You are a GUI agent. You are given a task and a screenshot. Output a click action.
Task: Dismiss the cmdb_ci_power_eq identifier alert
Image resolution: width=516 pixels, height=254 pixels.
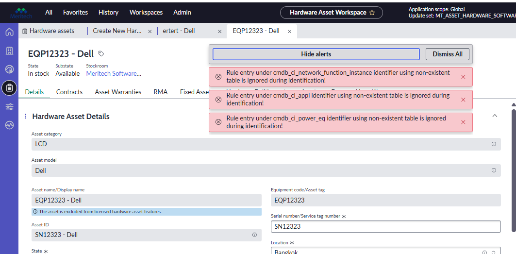[464, 122]
